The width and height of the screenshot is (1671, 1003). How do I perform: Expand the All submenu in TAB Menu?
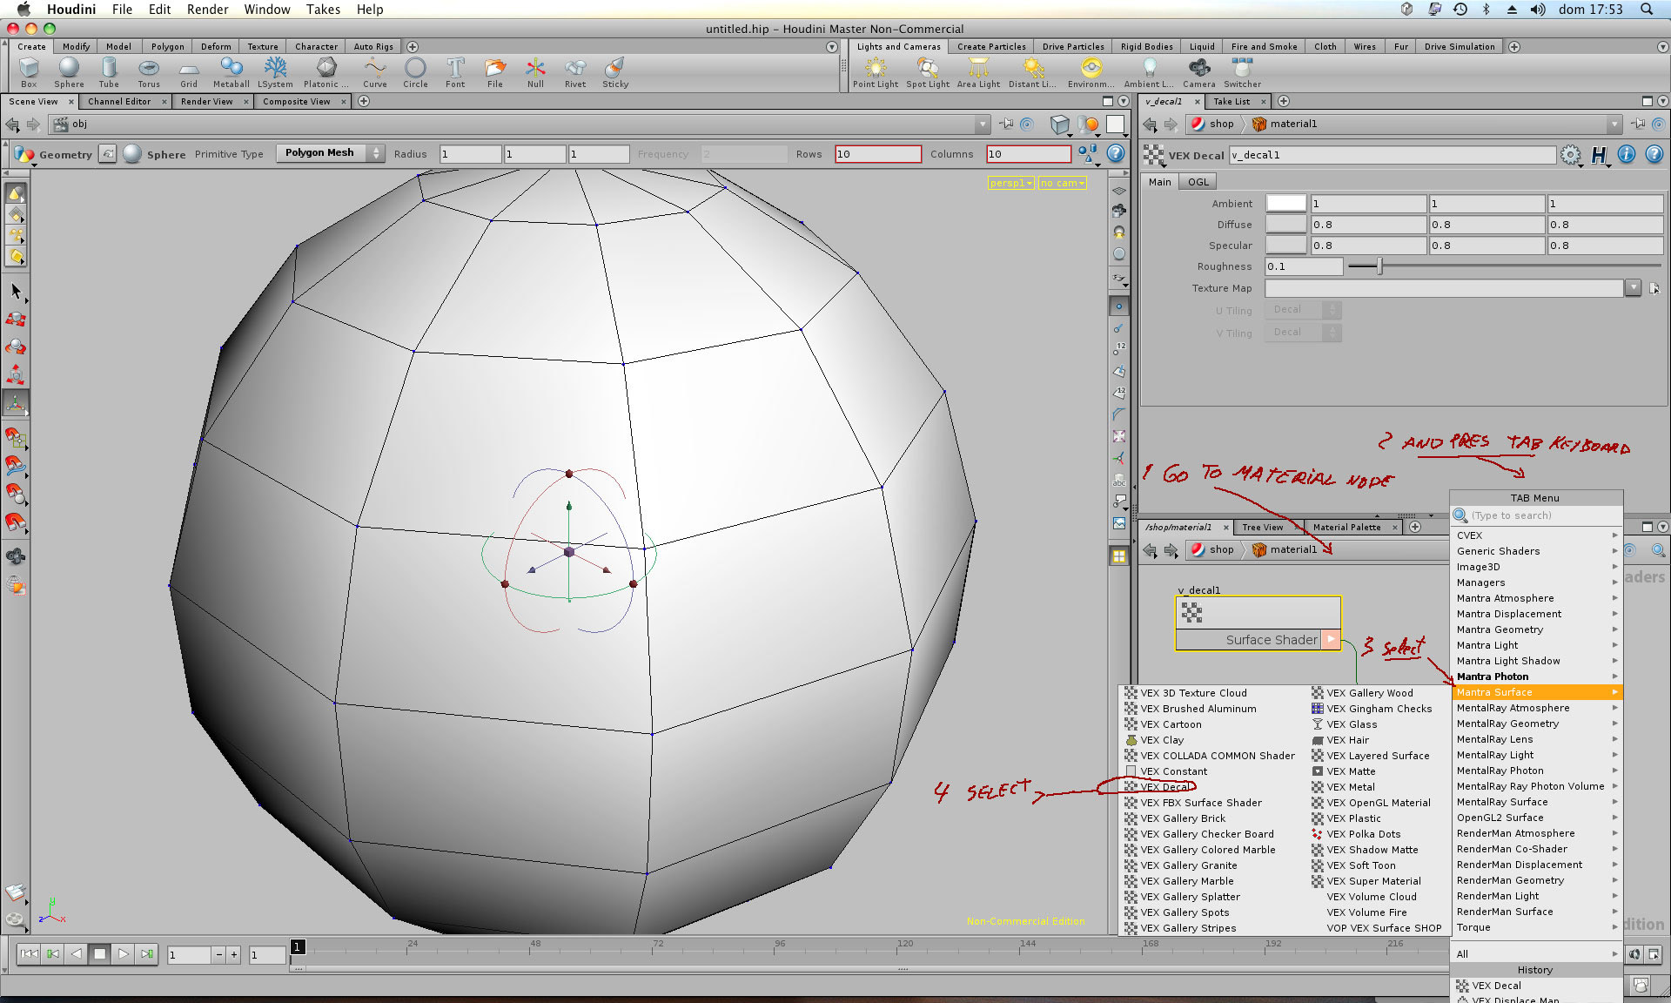click(1537, 954)
